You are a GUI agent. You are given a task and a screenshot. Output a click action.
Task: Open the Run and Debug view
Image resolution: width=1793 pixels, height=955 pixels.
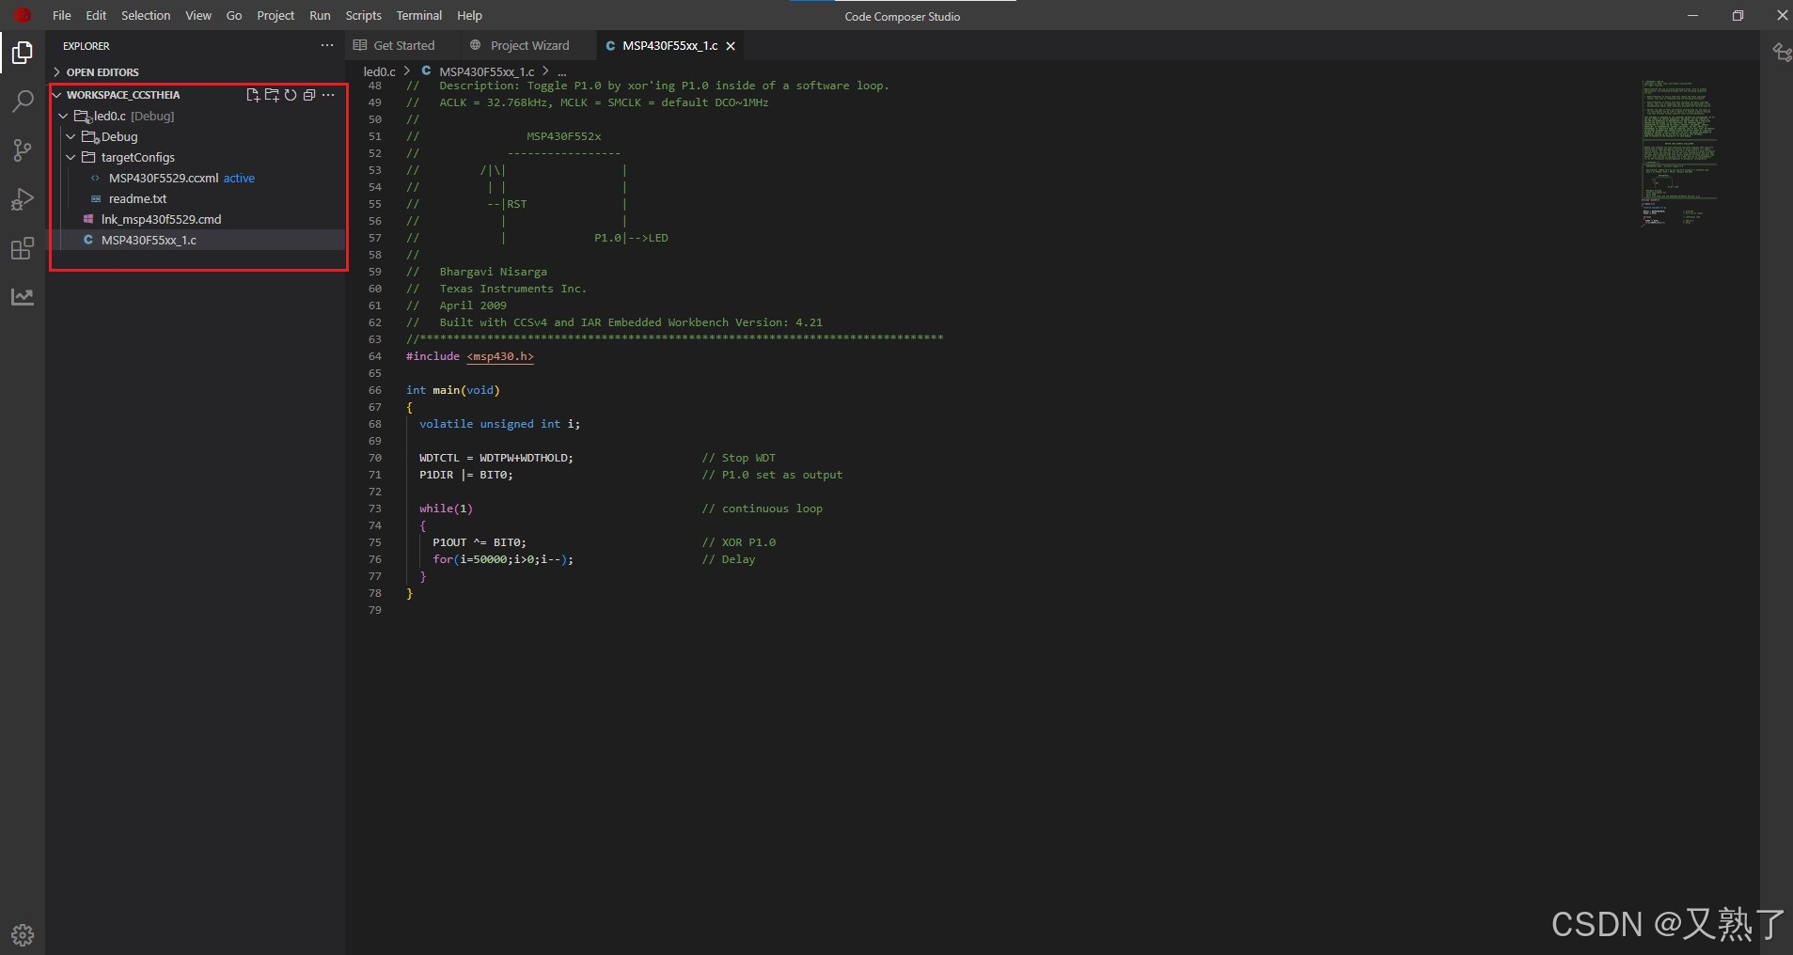click(x=22, y=199)
